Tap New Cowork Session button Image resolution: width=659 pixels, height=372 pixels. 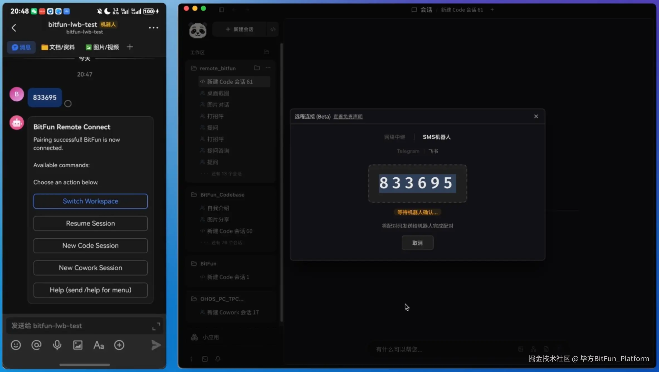tap(91, 268)
